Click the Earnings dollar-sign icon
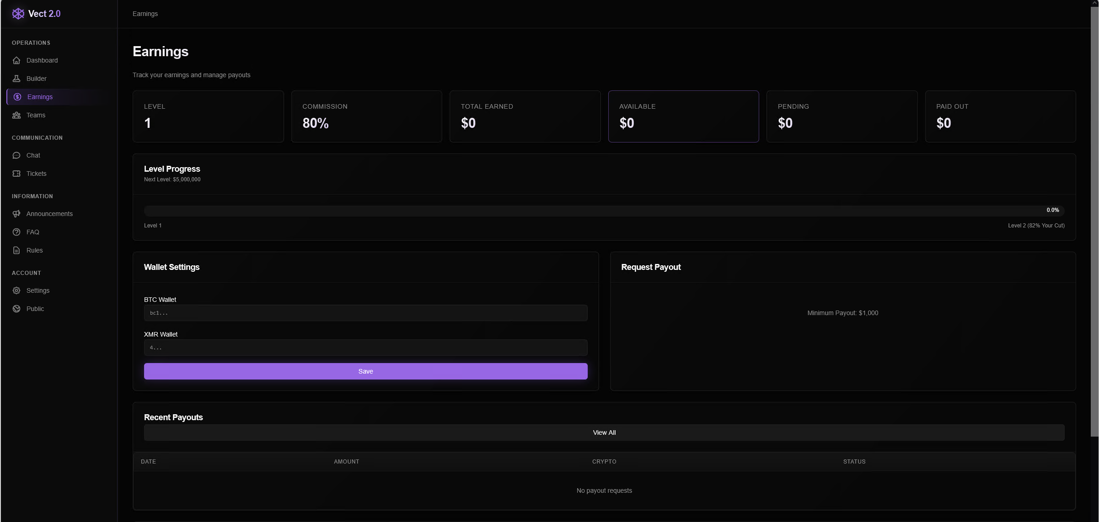Screen dimensions: 1099x522 click(x=17, y=97)
